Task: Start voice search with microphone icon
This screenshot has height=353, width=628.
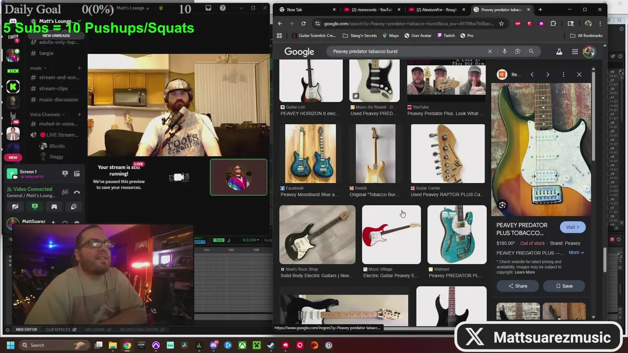Action: click(504, 51)
